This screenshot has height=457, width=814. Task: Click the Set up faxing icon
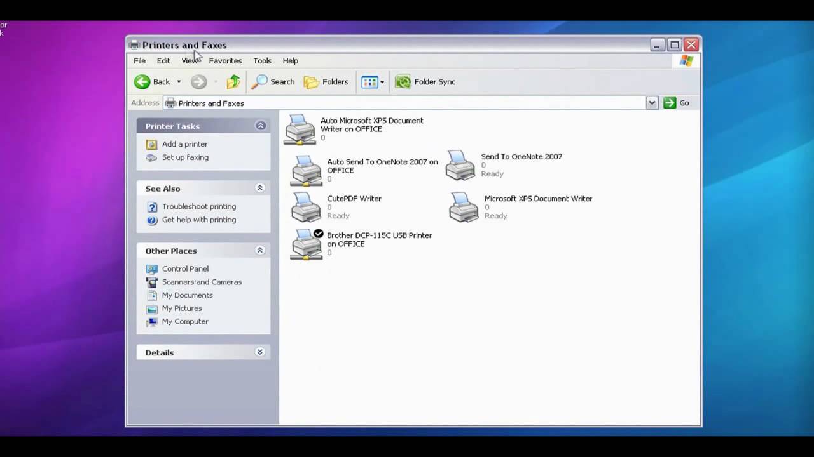[x=151, y=157]
